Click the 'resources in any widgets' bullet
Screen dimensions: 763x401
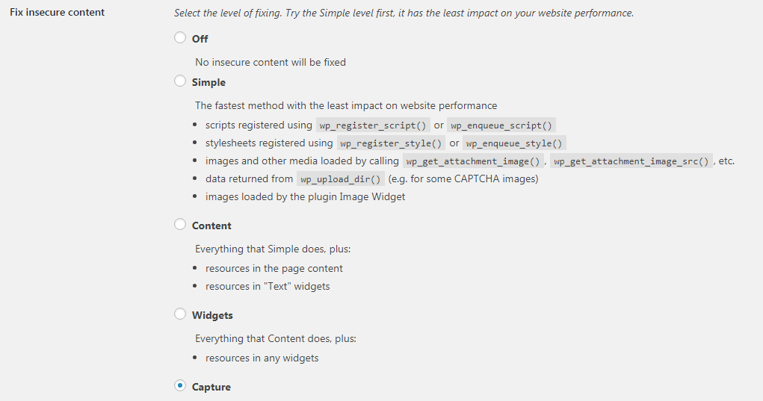click(262, 358)
